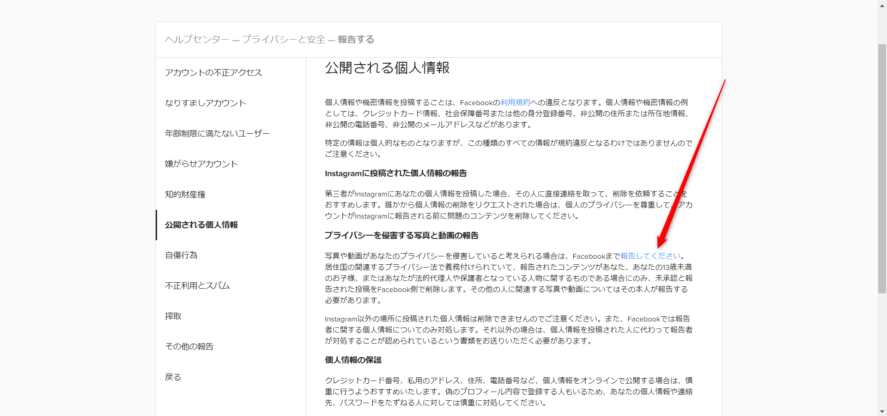Screen dimensions: 887x416
Task: Open ヘルプセンター breadcrumb link
Action: click(x=197, y=40)
